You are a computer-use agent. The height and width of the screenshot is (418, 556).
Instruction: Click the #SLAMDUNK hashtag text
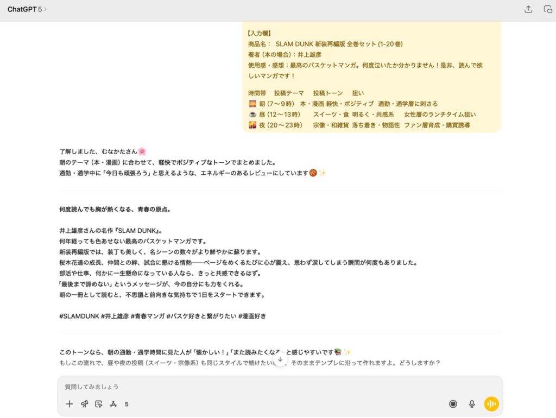click(79, 316)
